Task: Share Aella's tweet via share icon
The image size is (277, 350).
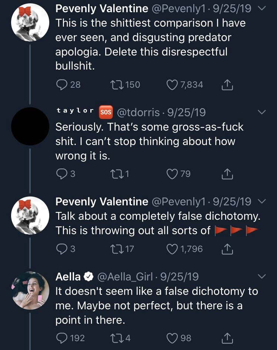Action: (227, 338)
